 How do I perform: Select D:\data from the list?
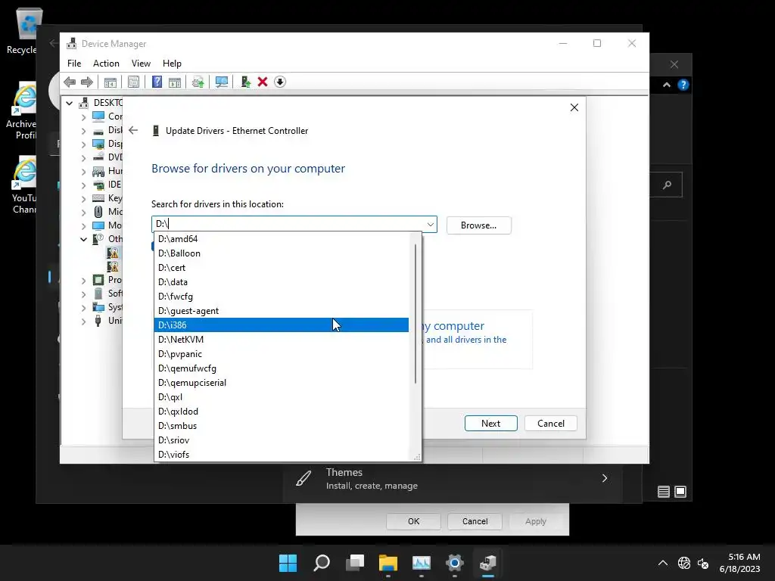[x=282, y=281]
